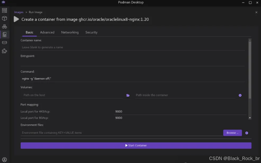
Task: Close the Run Image form
Action: (x=256, y=12)
